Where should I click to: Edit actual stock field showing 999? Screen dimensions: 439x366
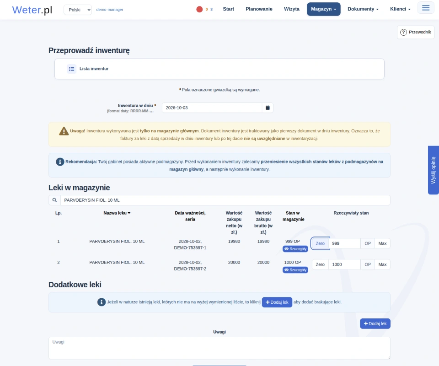(x=344, y=243)
